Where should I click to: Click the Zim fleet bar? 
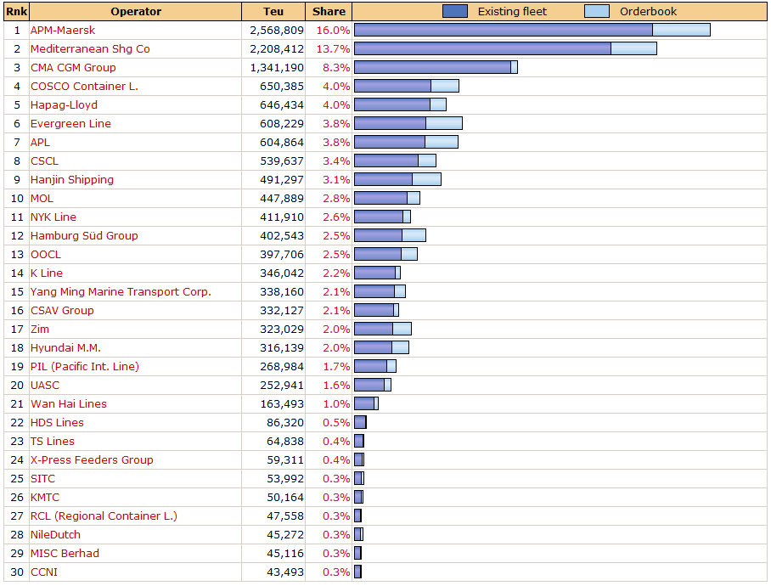point(383,329)
